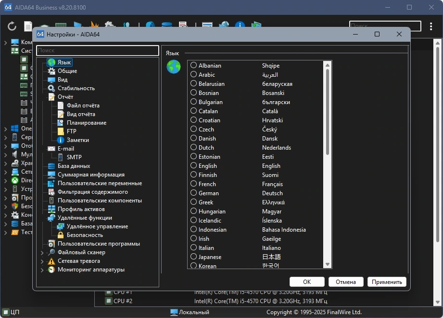Select the Вид monitor icon
This screenshot has height=318, width=443.
pos(51,80)
